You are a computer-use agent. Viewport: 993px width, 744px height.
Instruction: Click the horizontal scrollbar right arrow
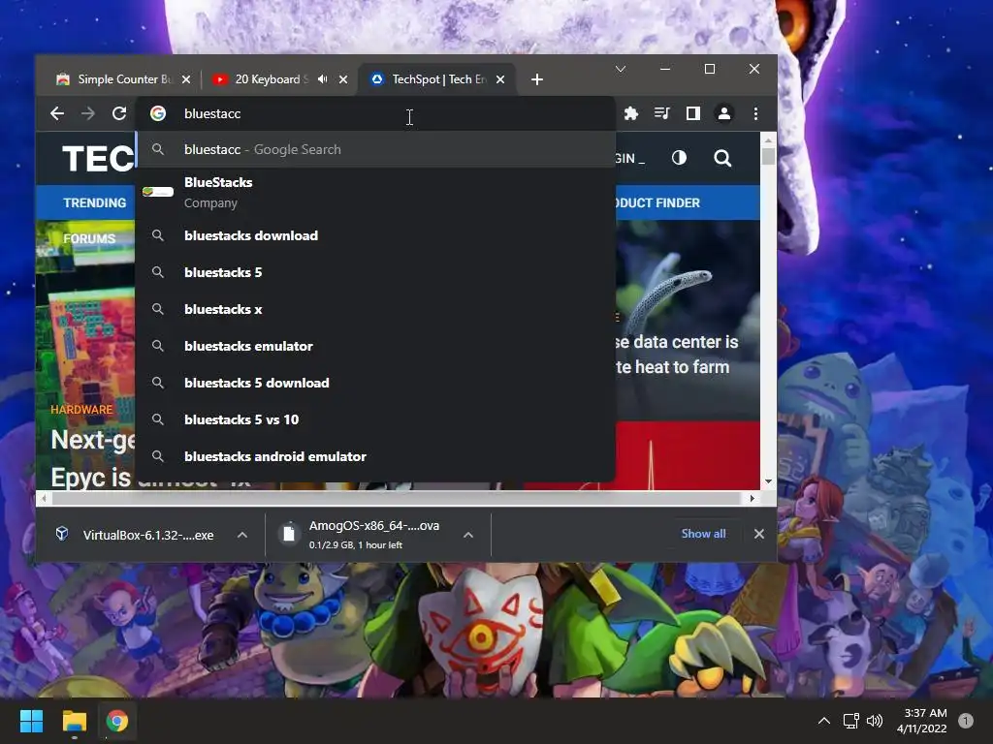pyautogui.click(x=752, y=499)
